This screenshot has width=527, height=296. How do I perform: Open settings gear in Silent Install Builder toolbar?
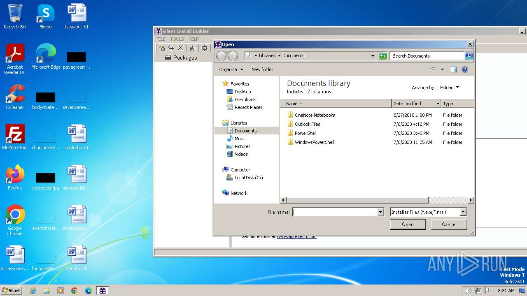204,48
